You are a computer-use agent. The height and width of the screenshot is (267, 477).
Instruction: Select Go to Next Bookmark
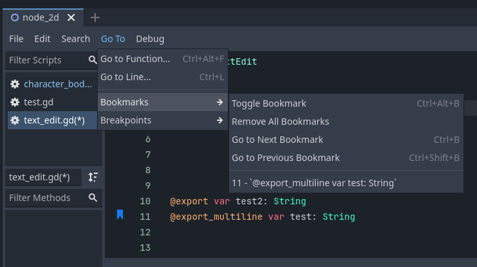pos(277,140)
